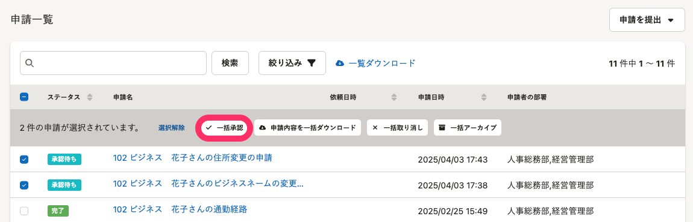Focus the search input field
This screenshot has width=693, height=222.
113,63
